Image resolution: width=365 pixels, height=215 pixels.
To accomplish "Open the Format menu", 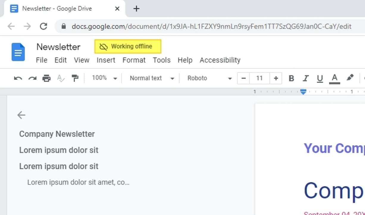I will click(x=134, y=60).
